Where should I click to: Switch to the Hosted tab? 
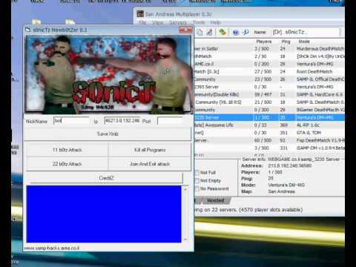coord(216,200)
